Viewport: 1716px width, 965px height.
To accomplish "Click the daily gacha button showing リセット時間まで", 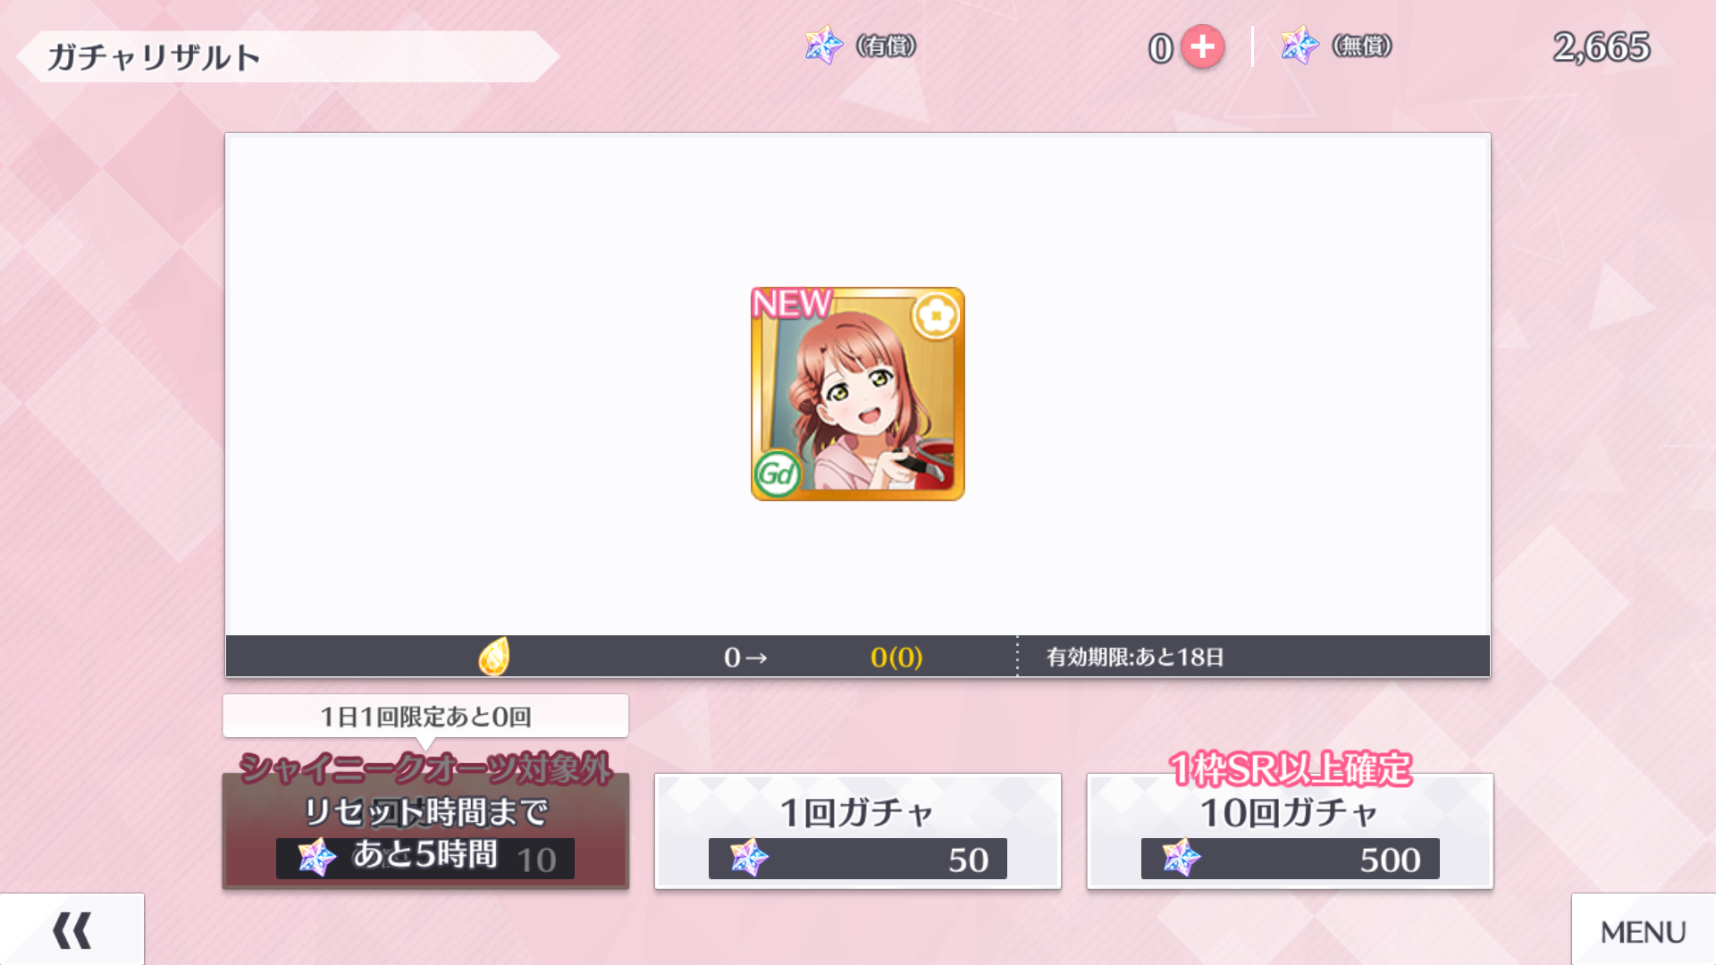I will coord(425,831).
